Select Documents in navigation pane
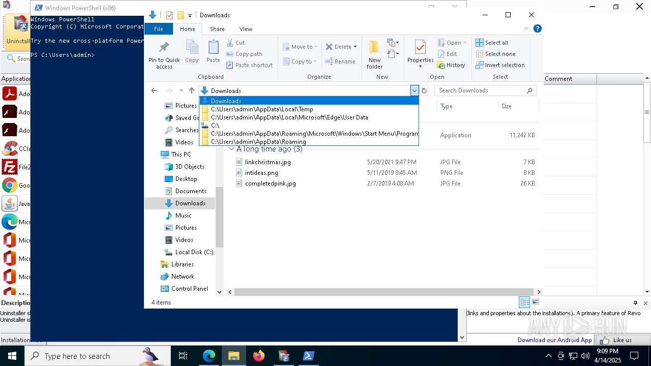Screen dimensions: 651x366 click(190, 191)
